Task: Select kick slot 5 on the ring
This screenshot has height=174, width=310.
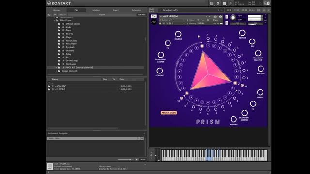Action: [x=181, y=65]
